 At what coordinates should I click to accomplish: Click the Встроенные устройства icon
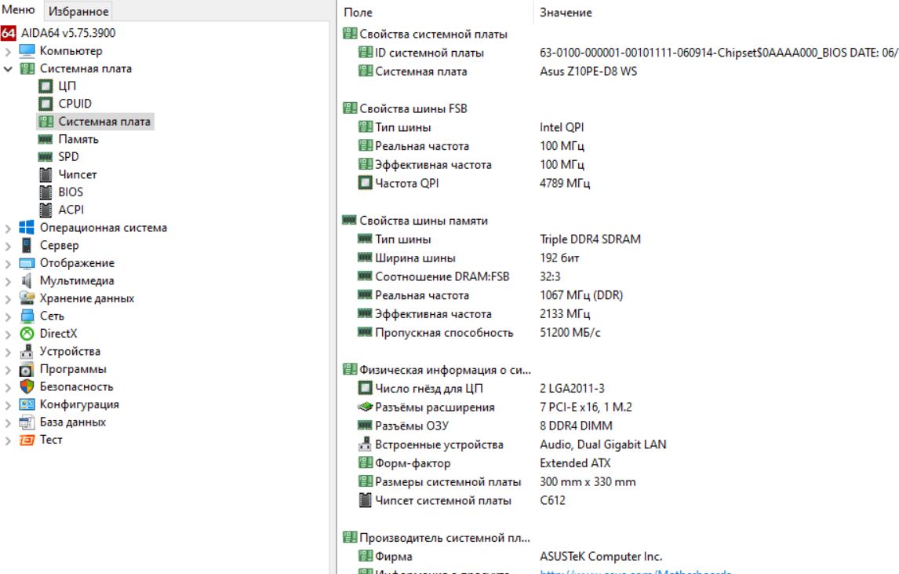[366, 444]
